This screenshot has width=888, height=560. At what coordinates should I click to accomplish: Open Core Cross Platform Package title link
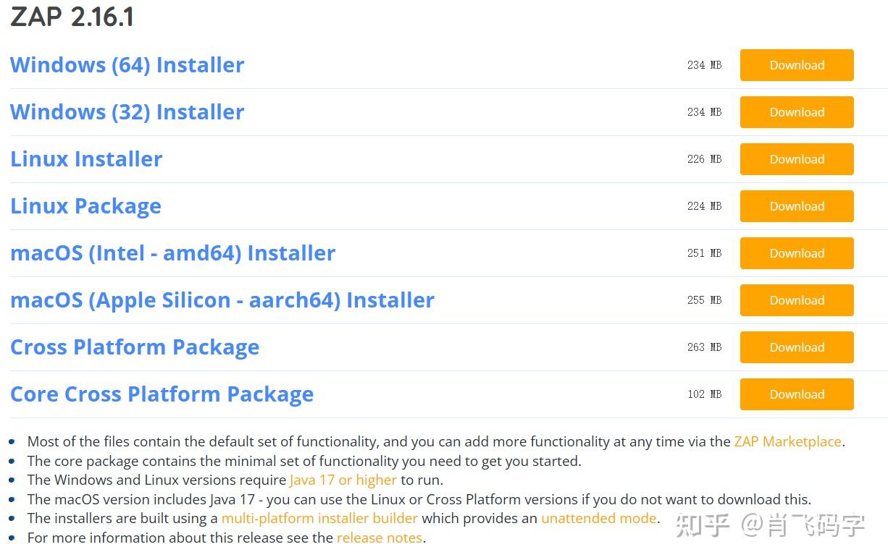[x=162, y=394]
